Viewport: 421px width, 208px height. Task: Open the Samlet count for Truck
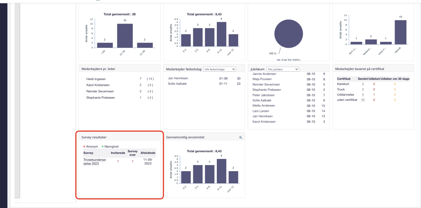[x=363, y=90]
